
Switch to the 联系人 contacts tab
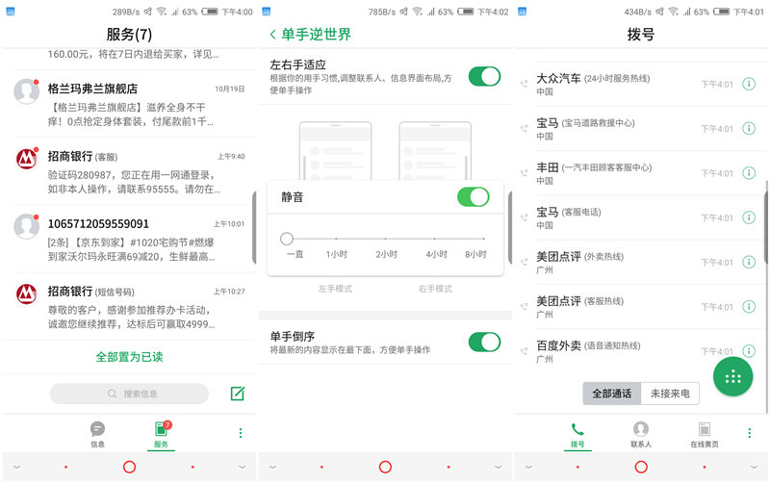click(x=641, y=435)
